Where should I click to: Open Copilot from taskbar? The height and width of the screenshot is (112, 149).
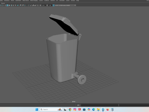(89, 110)
